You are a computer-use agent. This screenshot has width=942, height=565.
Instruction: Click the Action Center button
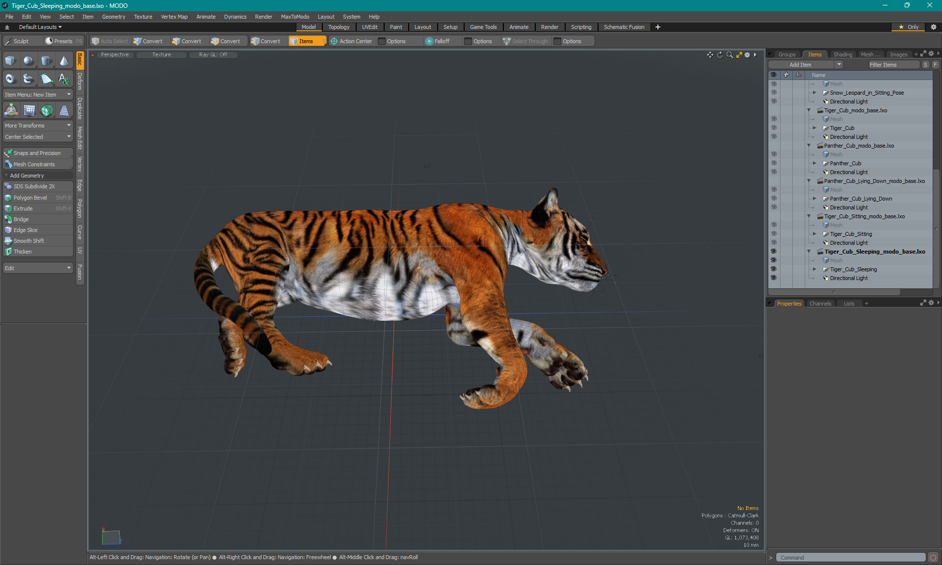(351, 41)
